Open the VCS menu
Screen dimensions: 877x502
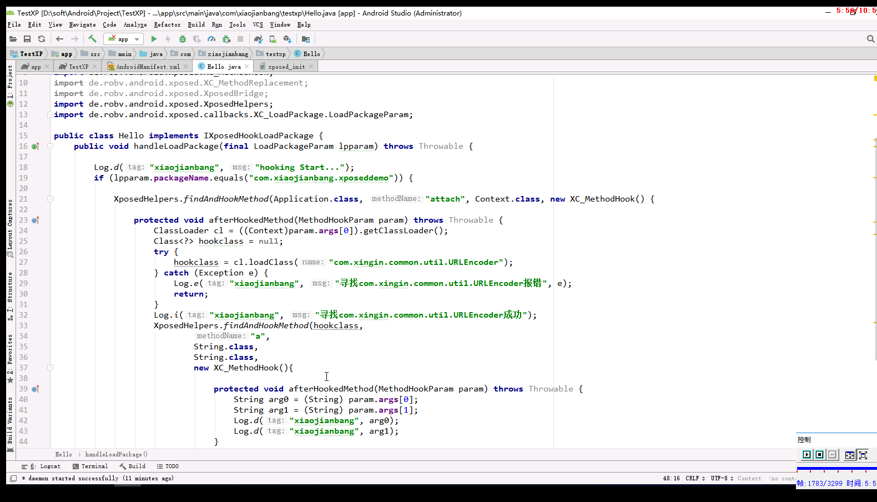258,24
